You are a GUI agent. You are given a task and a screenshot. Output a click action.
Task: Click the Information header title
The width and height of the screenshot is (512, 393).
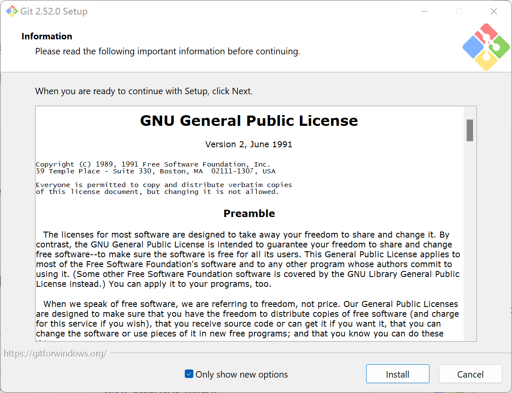(47, 36)
